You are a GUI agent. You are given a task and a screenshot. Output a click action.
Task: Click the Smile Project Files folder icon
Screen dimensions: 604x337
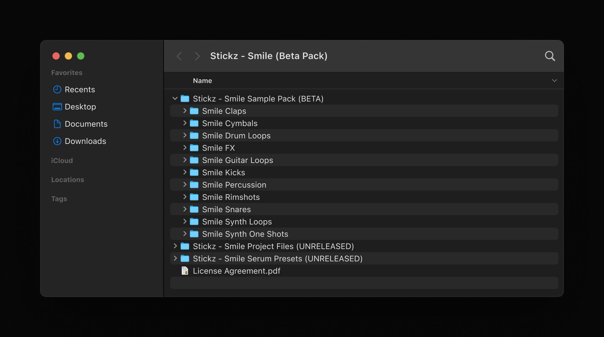pyautogui.click(x=185, y=246)
